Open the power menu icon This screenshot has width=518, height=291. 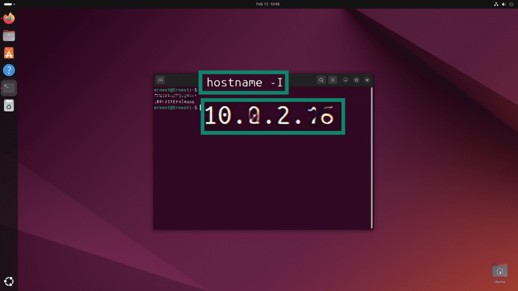click(511, 4)
